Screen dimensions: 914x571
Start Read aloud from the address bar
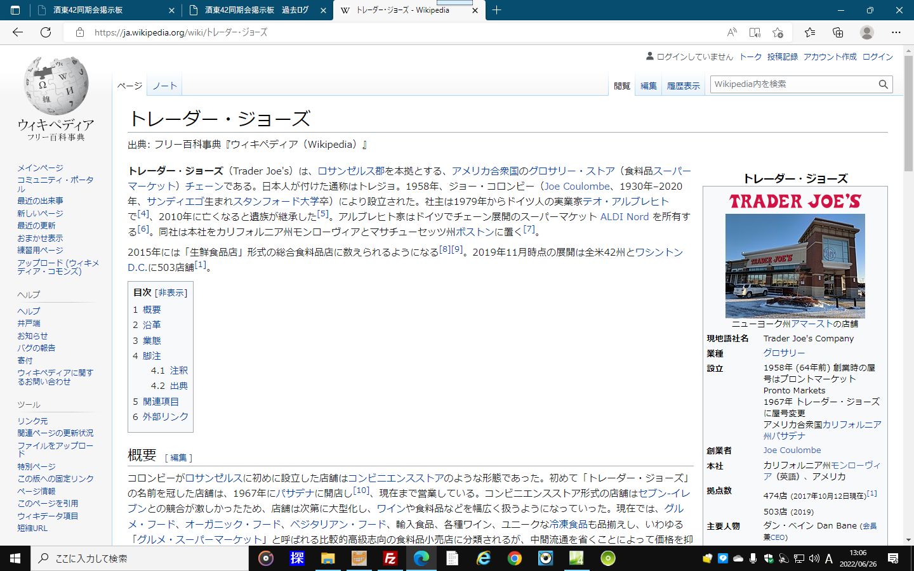click(732, 32)
